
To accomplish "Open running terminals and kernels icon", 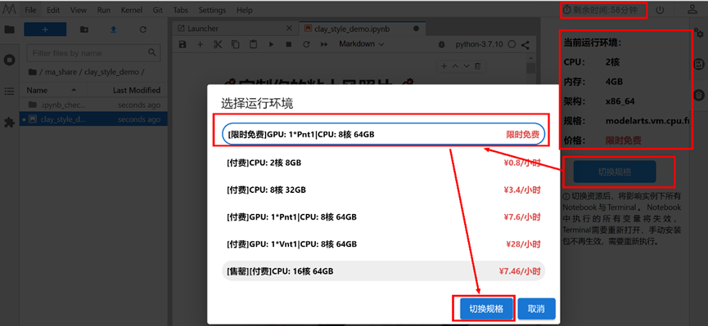I will coord(9,60).
